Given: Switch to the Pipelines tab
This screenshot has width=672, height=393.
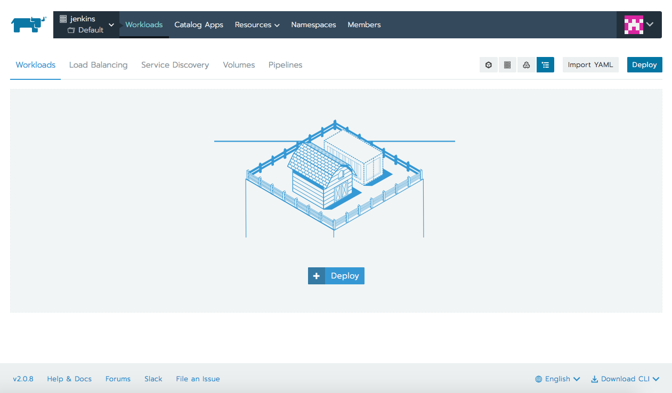Looking at the screenshot, I should click(285, 65).
